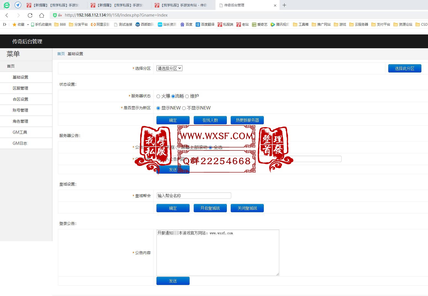Click the browser forward arrow
Viewport: 428px width, 296px height.
click(x=18, y=15)
